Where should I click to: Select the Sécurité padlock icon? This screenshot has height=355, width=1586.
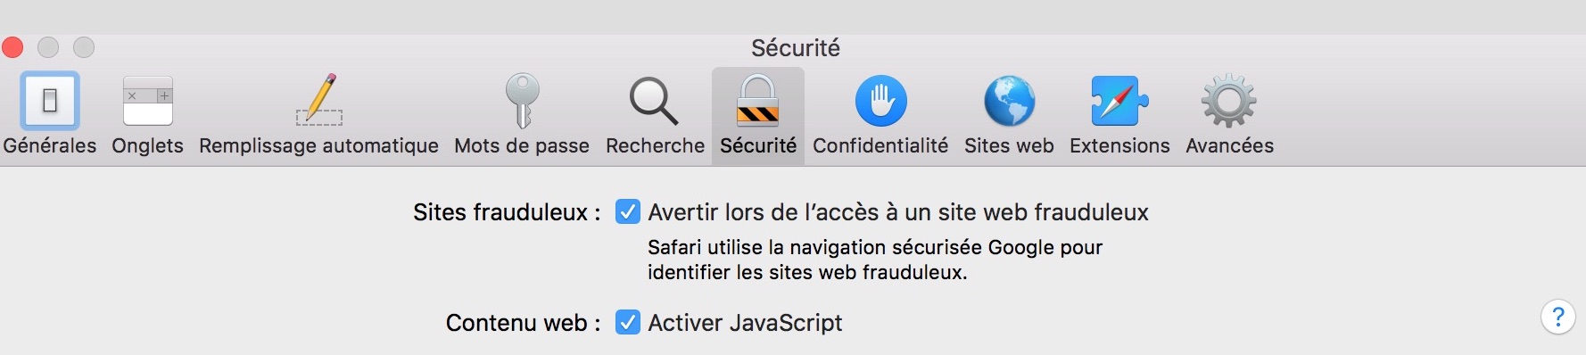tap(757, 101)
